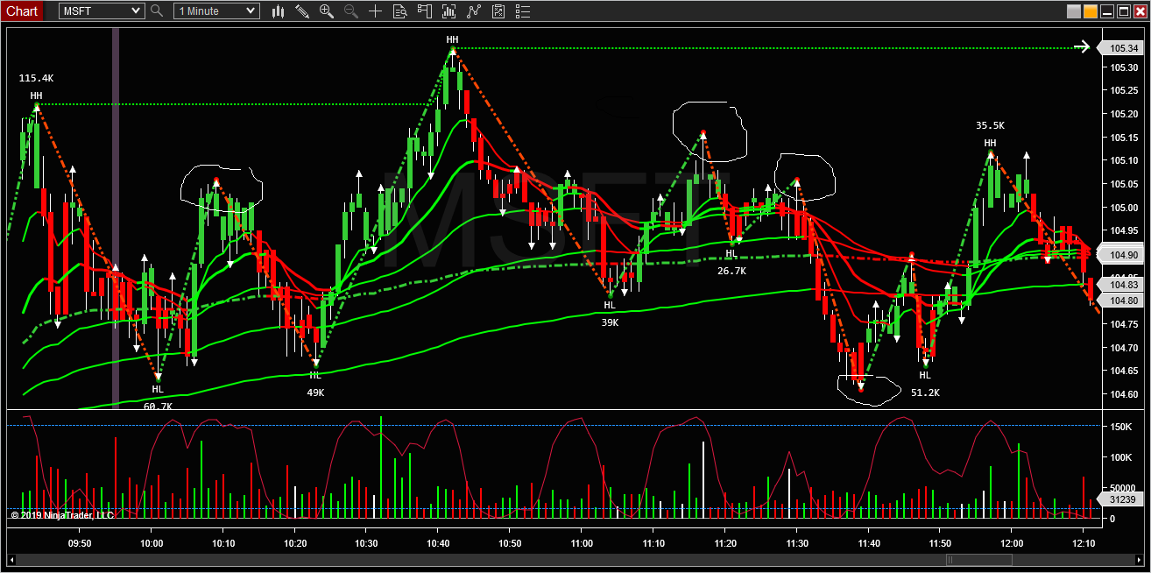1151x573 pixels.
Task: Click the Zoom In magnifier icon
Action: [x=327, y=11]
